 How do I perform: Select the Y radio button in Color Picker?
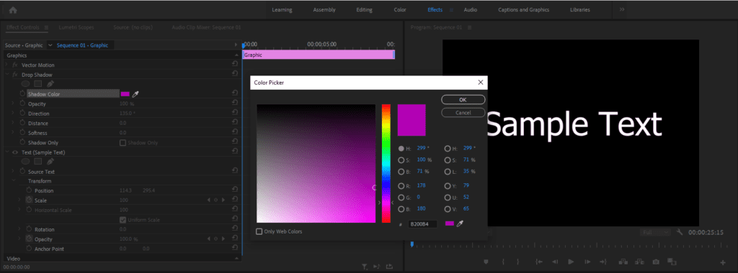[447, 186]
